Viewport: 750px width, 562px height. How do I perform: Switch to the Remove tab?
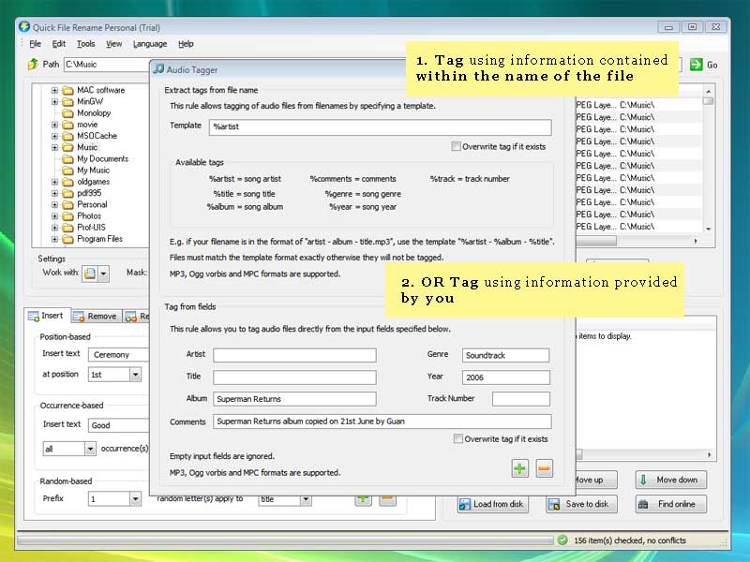(x=96, y=317)
